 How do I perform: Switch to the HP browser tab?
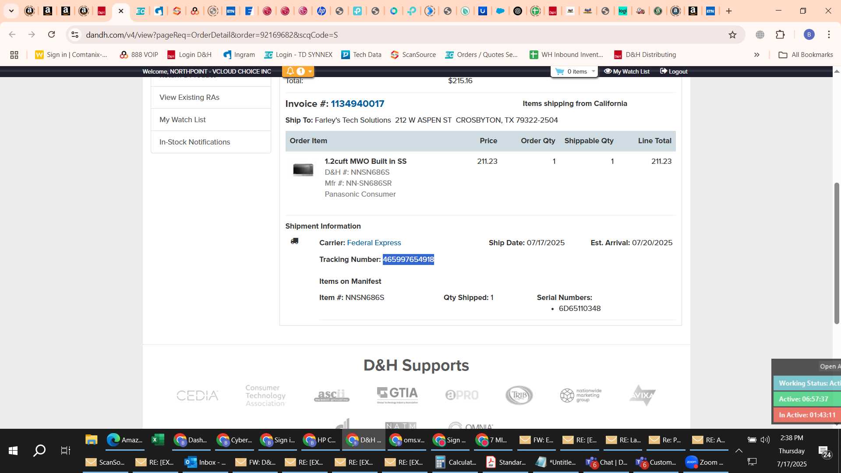pyautogui.click(x=322, y=11)
